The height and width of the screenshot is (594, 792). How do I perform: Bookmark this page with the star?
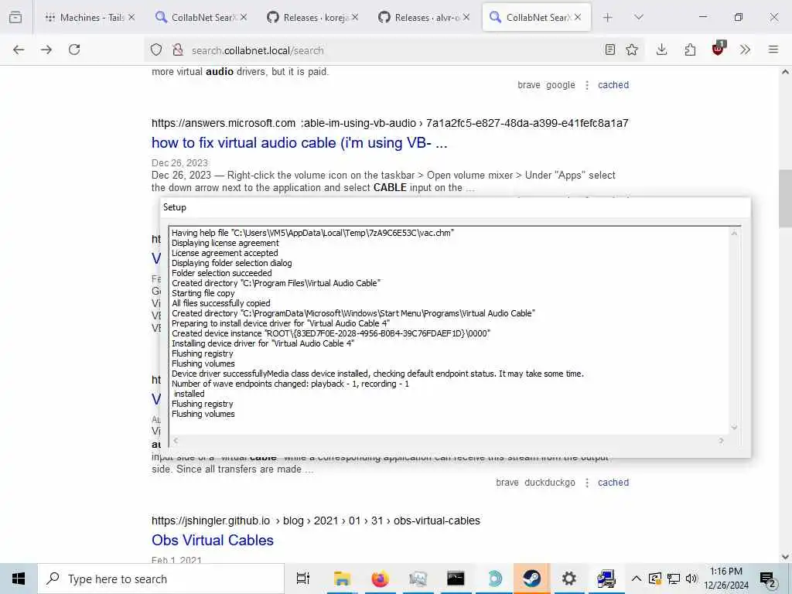(x=631, y=49)
